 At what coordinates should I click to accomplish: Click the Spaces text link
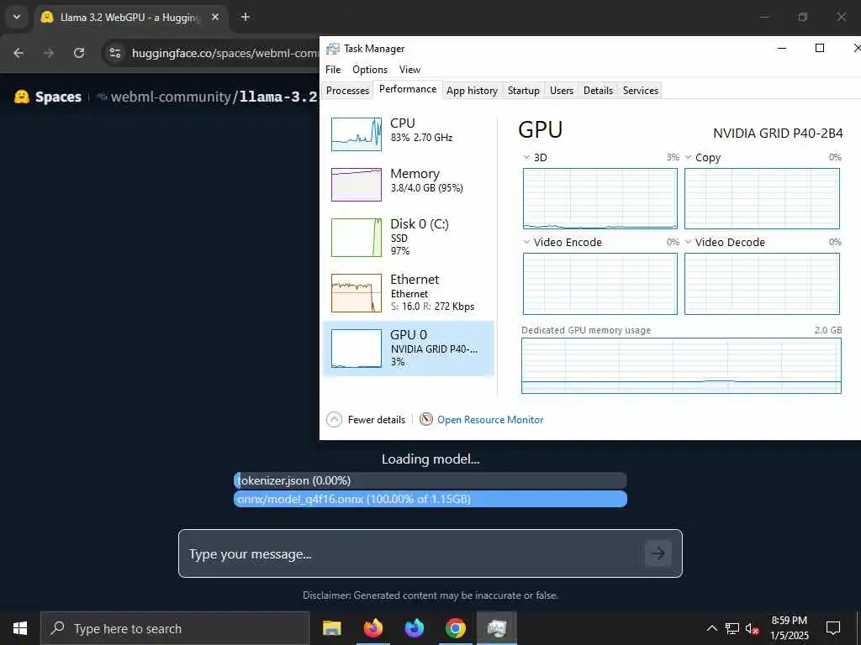click(x=58, y=97)
